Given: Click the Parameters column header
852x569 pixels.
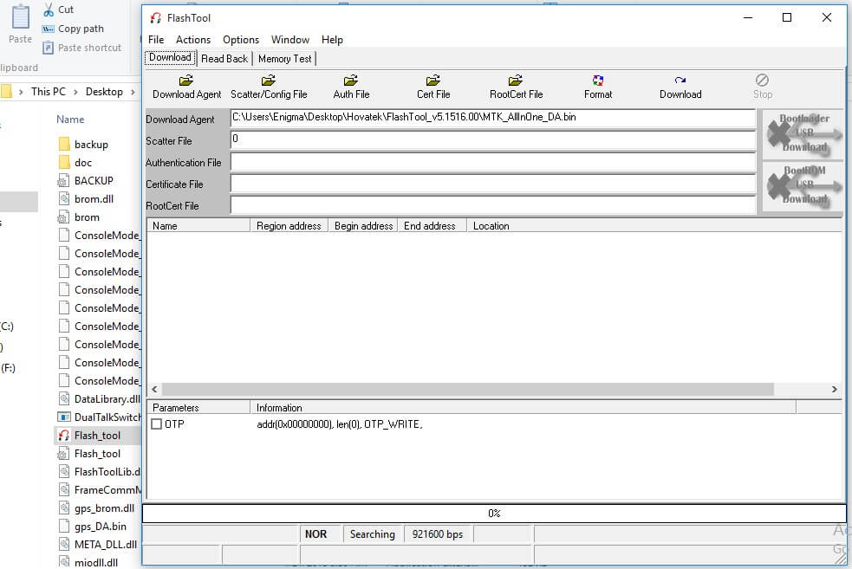Looking at the screenshot, I should click(198, 408).
